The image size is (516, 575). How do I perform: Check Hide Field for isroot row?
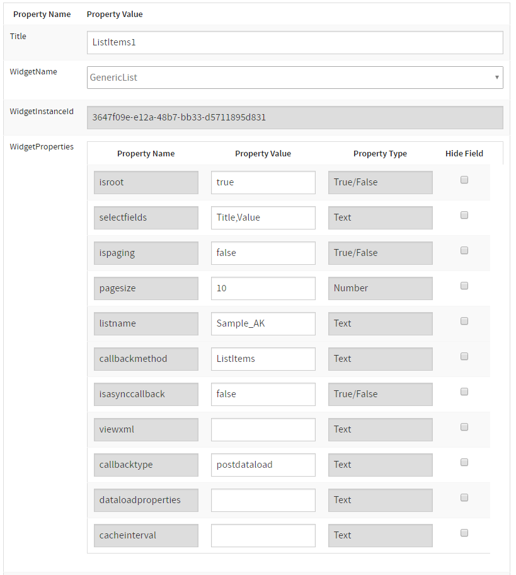tap(464, 180)
